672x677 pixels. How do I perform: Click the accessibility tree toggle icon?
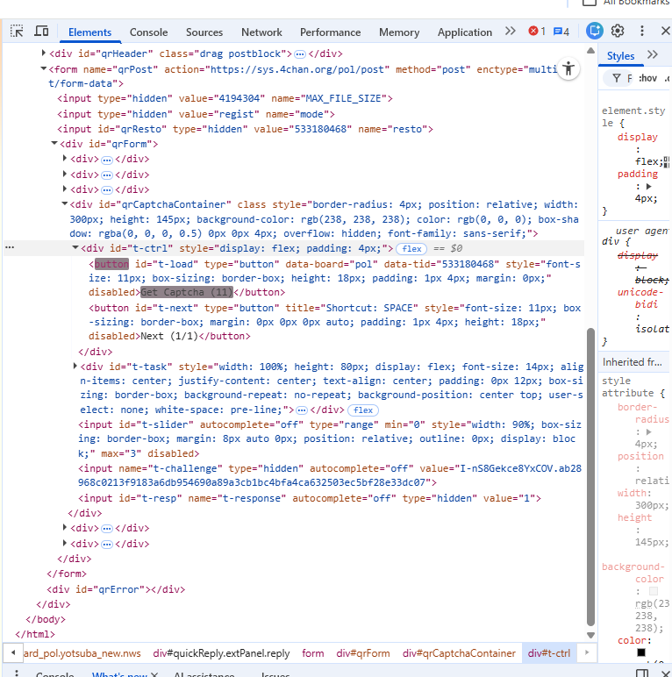tap(568, 68)
